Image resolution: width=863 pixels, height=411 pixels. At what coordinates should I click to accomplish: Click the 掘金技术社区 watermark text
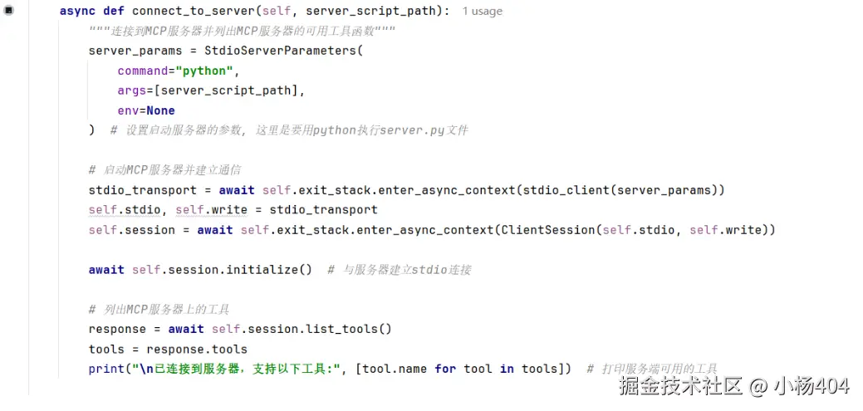[679, 386]
